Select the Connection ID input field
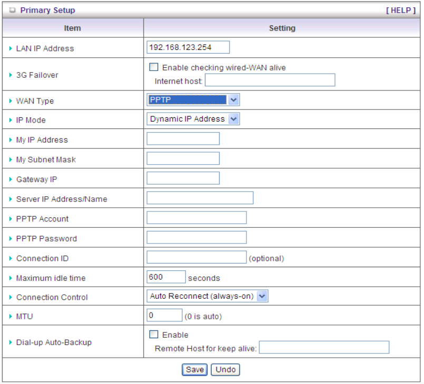This screenshot has width=424, height=384. tap(196, 257)
